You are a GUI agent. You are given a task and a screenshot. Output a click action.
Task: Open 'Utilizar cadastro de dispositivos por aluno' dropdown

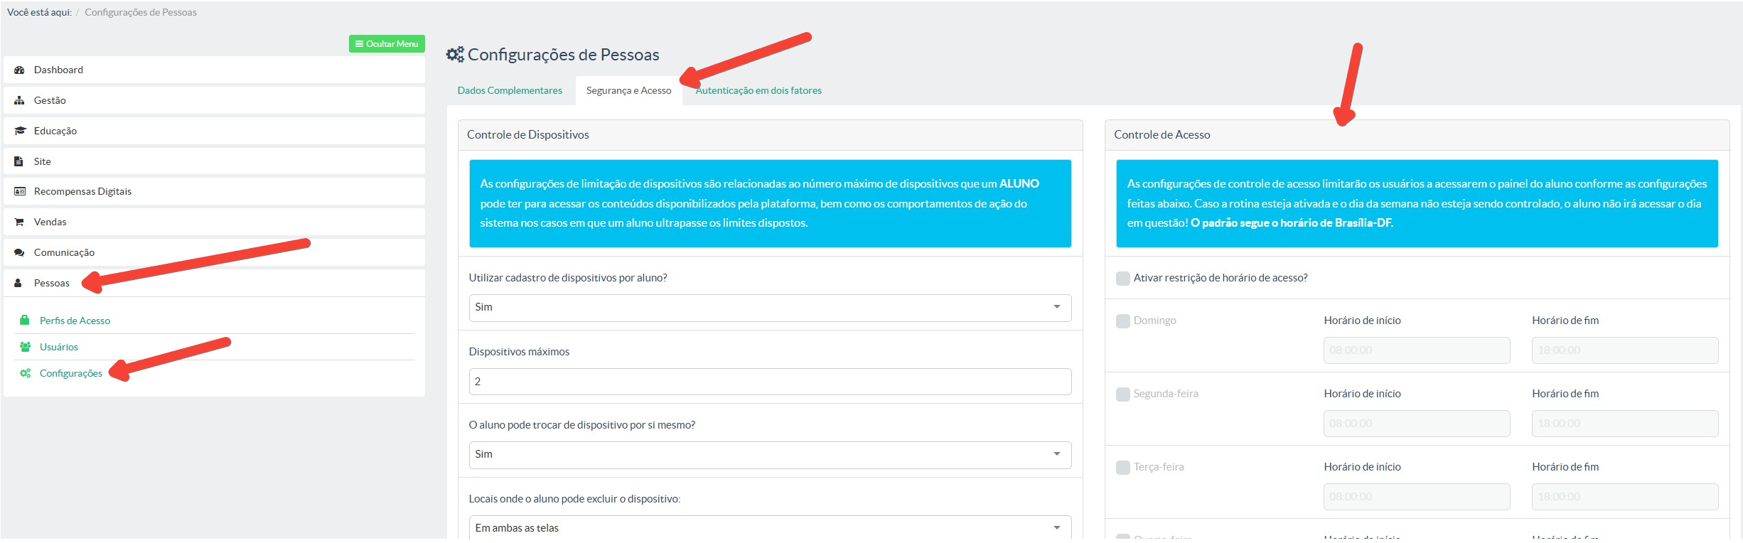pos(770,308)
